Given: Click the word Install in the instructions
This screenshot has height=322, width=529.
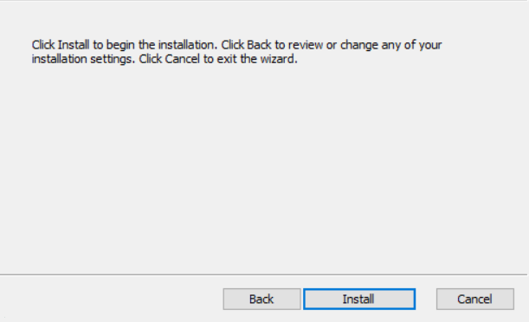Looking at the screenshot, I should pos(74,45).
